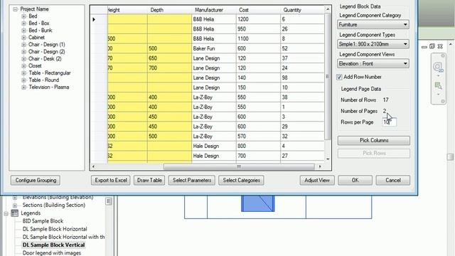Toggle the Add Row Number checkbox

pyautogui.click(x=339, y=77)
